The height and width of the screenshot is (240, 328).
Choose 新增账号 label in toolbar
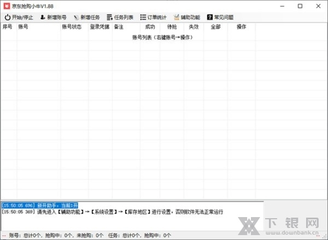57,17
